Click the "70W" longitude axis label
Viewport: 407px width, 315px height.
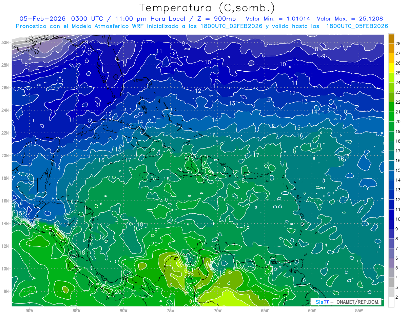tap(218, 311)
